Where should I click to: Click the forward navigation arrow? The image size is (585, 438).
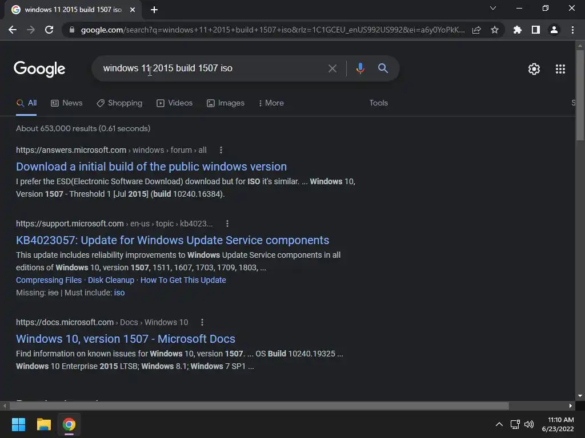click(31, 30)
